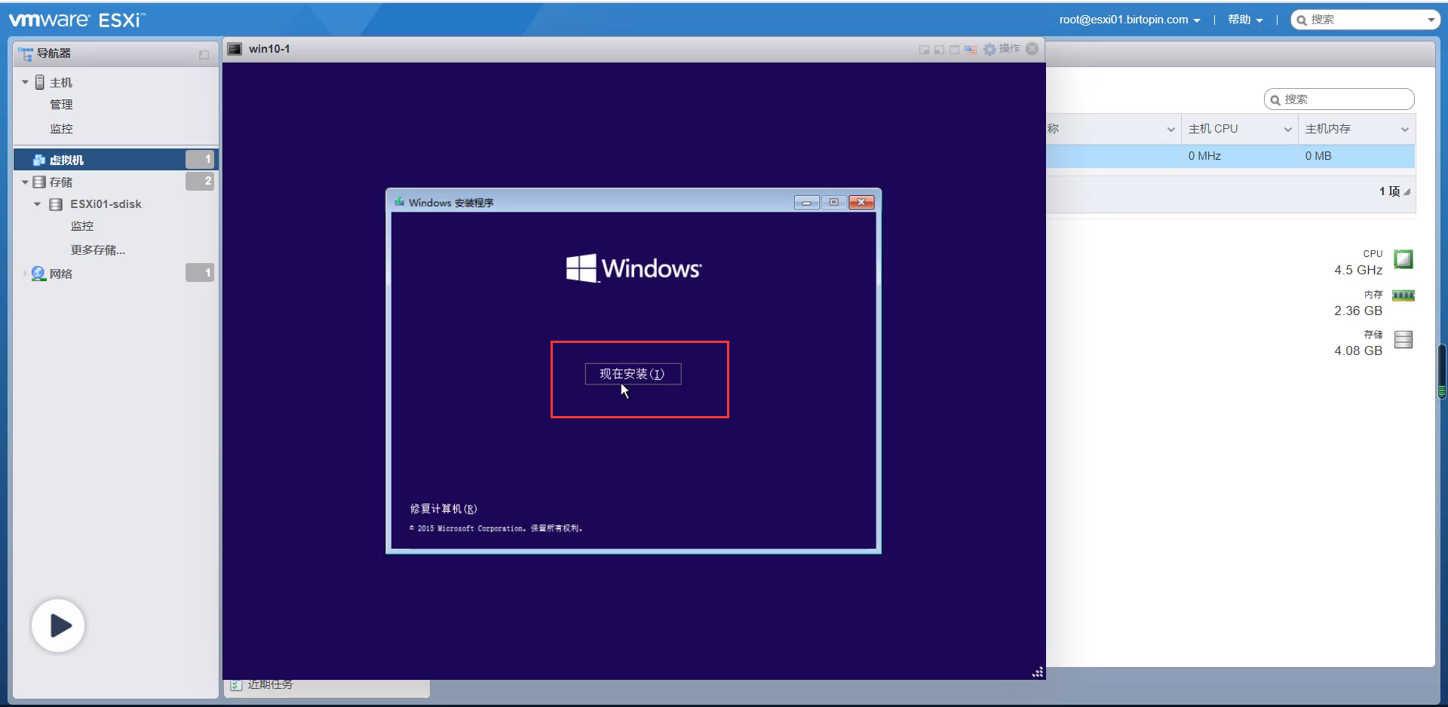Viewport: 1448px width, 707px height.
Task: Open the 操作 actions menu in the console
Action: click(x=1010, y=49)
